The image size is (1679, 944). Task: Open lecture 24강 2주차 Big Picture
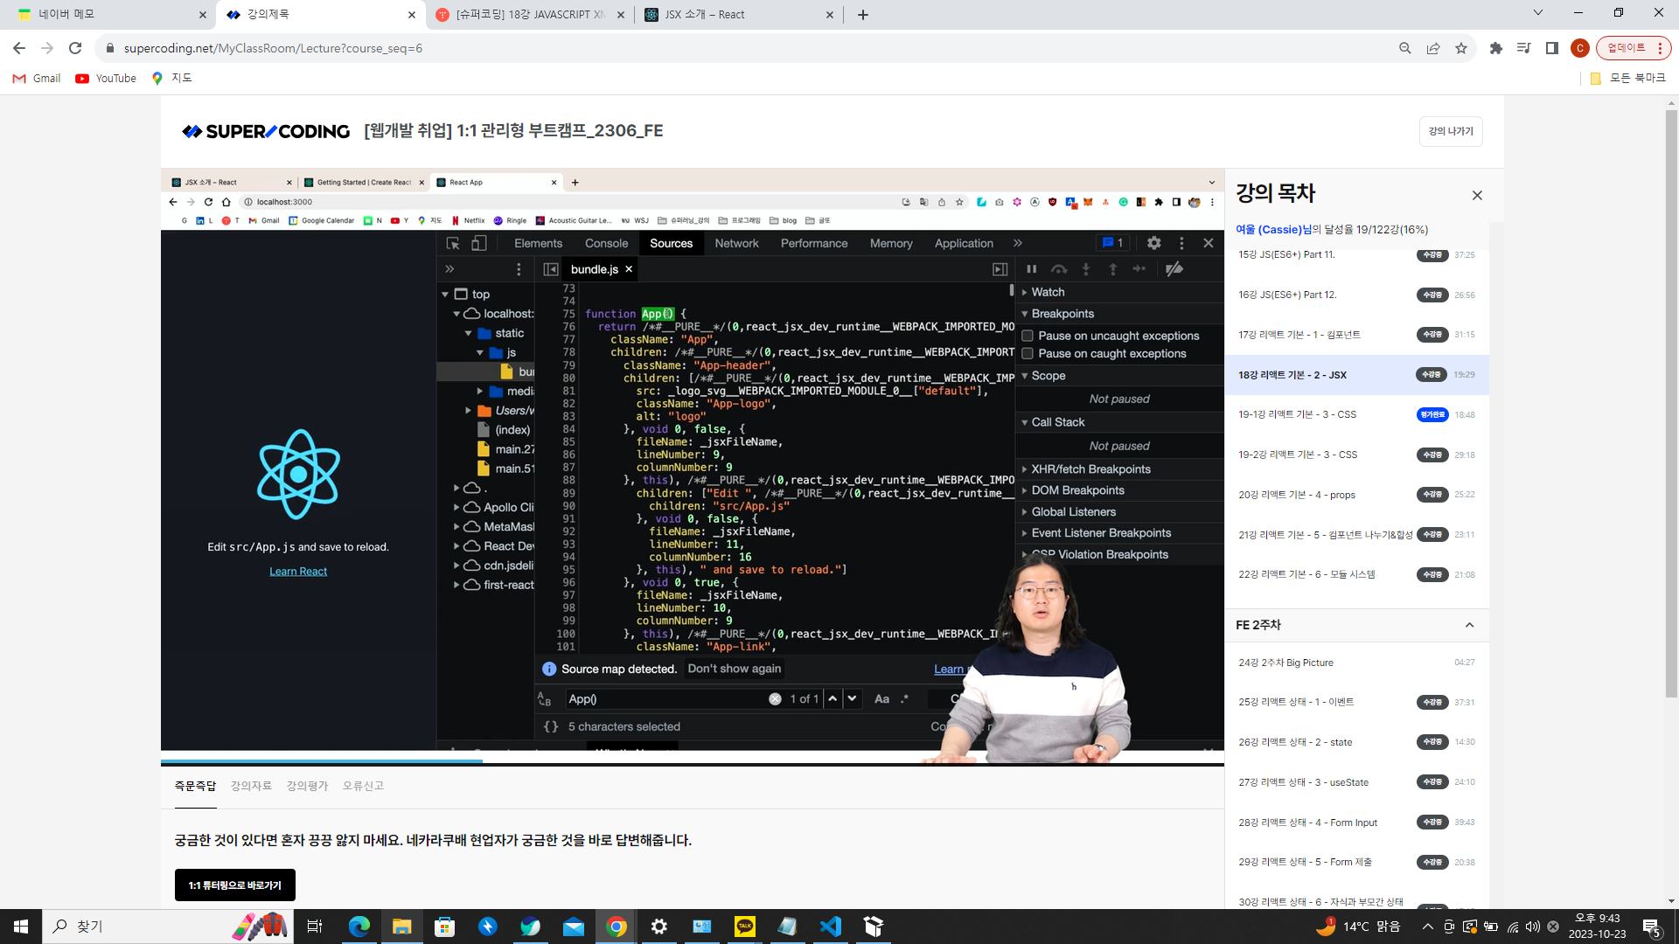(x=1357, y=663)
